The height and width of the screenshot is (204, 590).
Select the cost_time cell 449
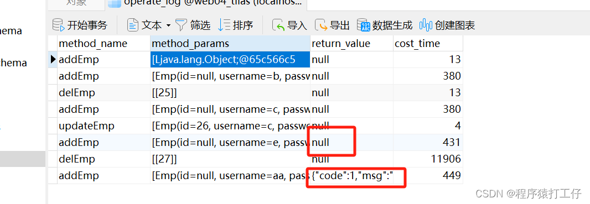(x=428, y=175)
